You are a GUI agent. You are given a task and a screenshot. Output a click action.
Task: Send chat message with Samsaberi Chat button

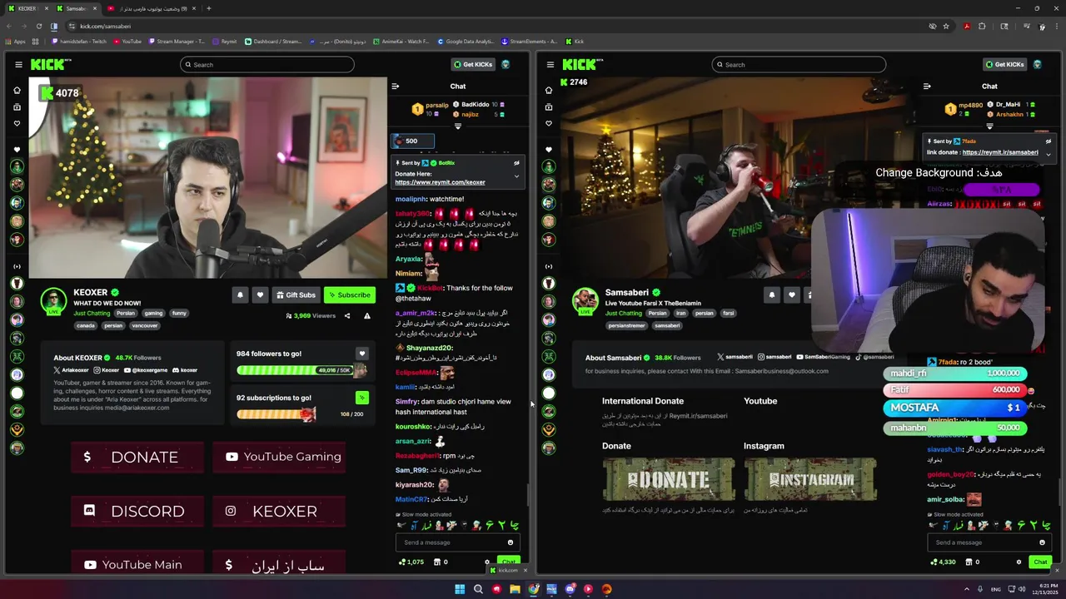(x=1040, y=562)
